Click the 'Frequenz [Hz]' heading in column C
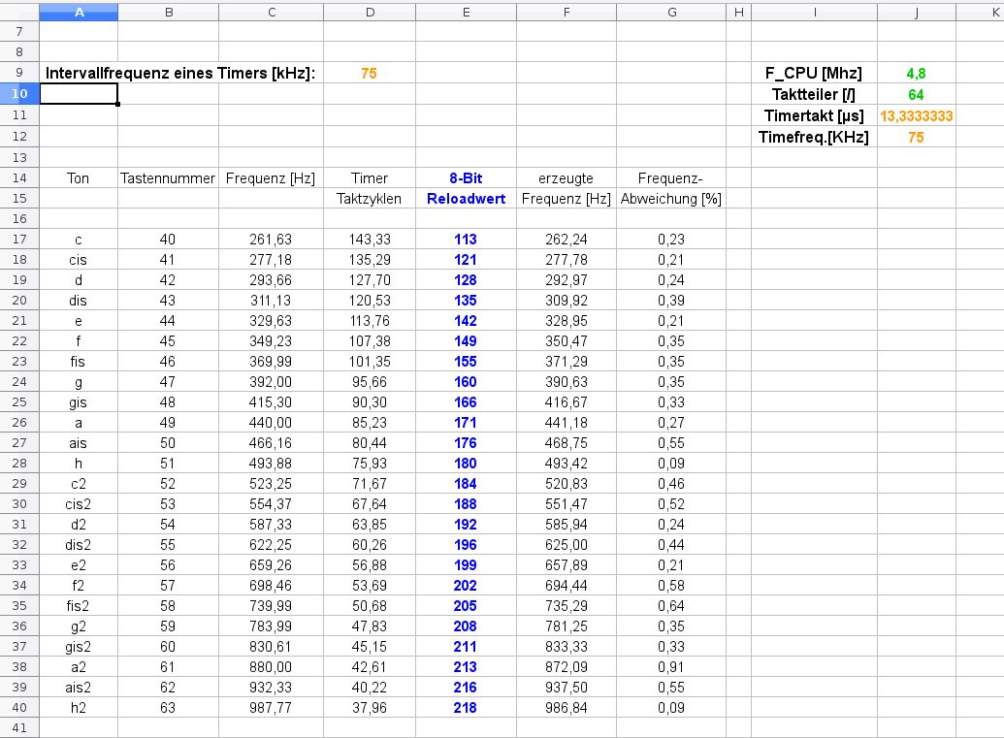1004x738 pixels. pyautogui.click(x=271, y=177)
